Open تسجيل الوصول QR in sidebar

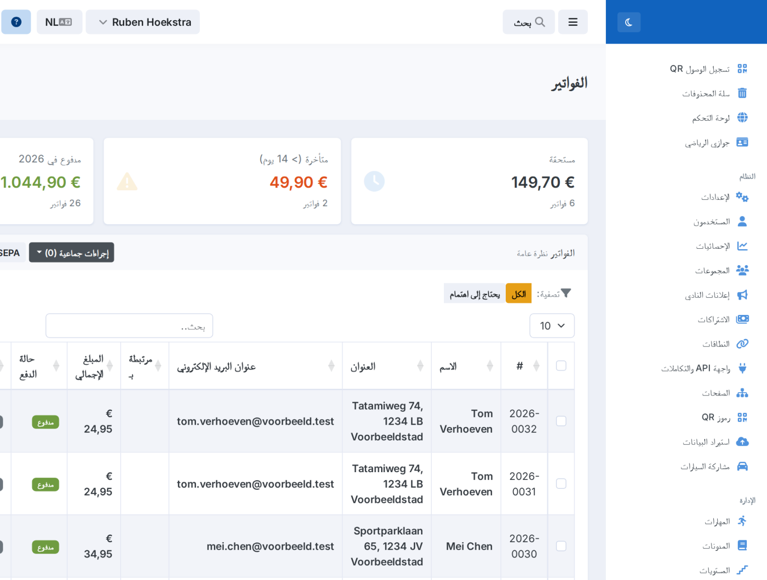click(x=709, y=69)
